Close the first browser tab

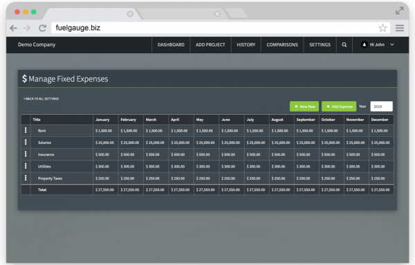[x=130, y=14]
